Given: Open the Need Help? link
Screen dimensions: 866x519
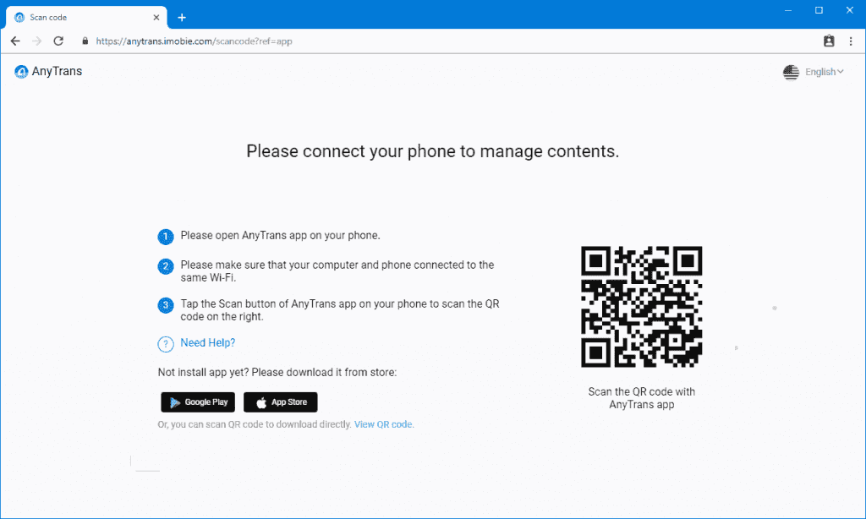Looking at the screenshot, I should [207, 343].
